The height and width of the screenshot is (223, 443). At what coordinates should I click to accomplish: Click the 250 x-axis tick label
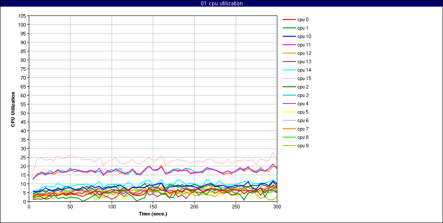[236, 206]
